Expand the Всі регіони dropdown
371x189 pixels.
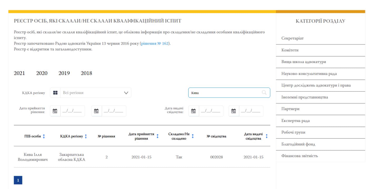[126, 93]
